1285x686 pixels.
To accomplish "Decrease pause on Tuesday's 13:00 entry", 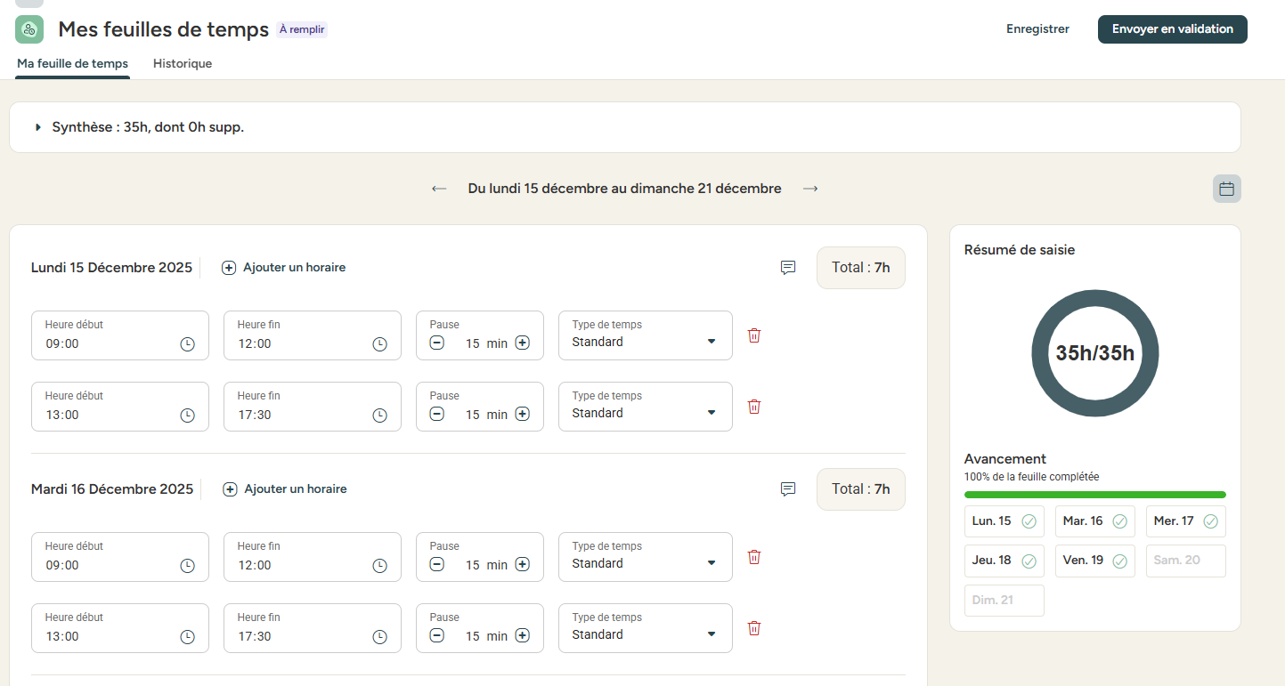I will coord(436,635).
